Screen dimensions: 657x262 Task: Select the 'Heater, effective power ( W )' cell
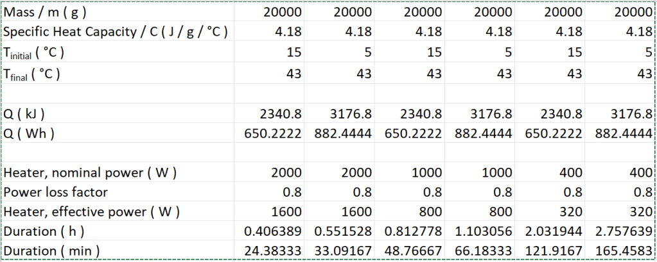(92, 213)
